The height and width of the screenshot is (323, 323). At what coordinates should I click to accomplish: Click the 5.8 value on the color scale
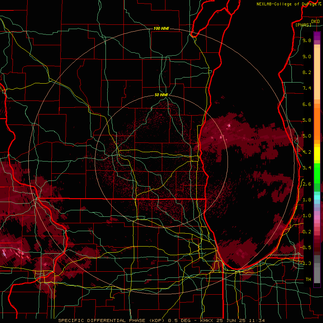307,120
